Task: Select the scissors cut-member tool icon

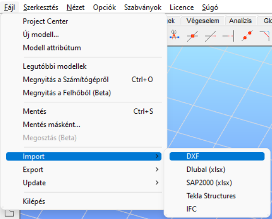Action: [174, 35]
